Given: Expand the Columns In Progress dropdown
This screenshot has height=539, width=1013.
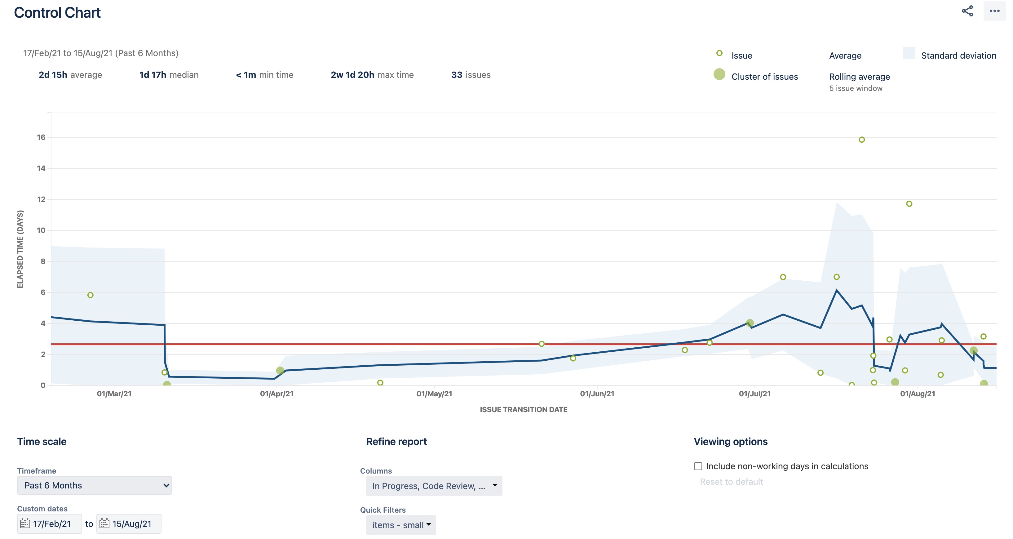Looking at the screenshot, I should tap(434, 486).
